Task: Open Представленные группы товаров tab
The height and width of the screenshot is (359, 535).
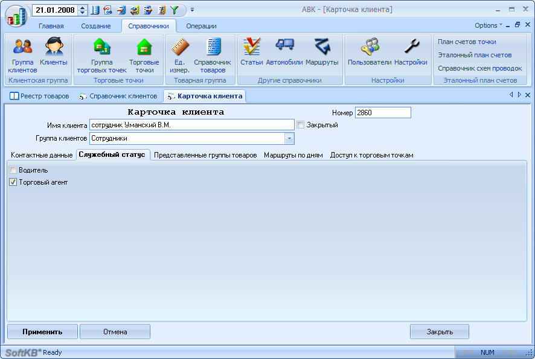Action: click(x=205, y=155)
